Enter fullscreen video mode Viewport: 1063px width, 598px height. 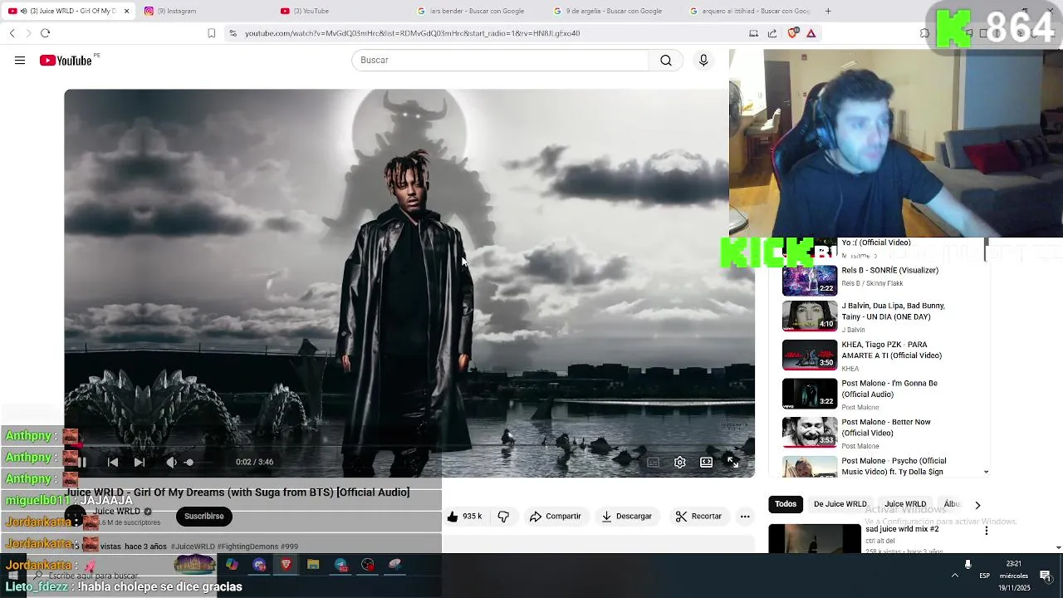coord(732,463)
